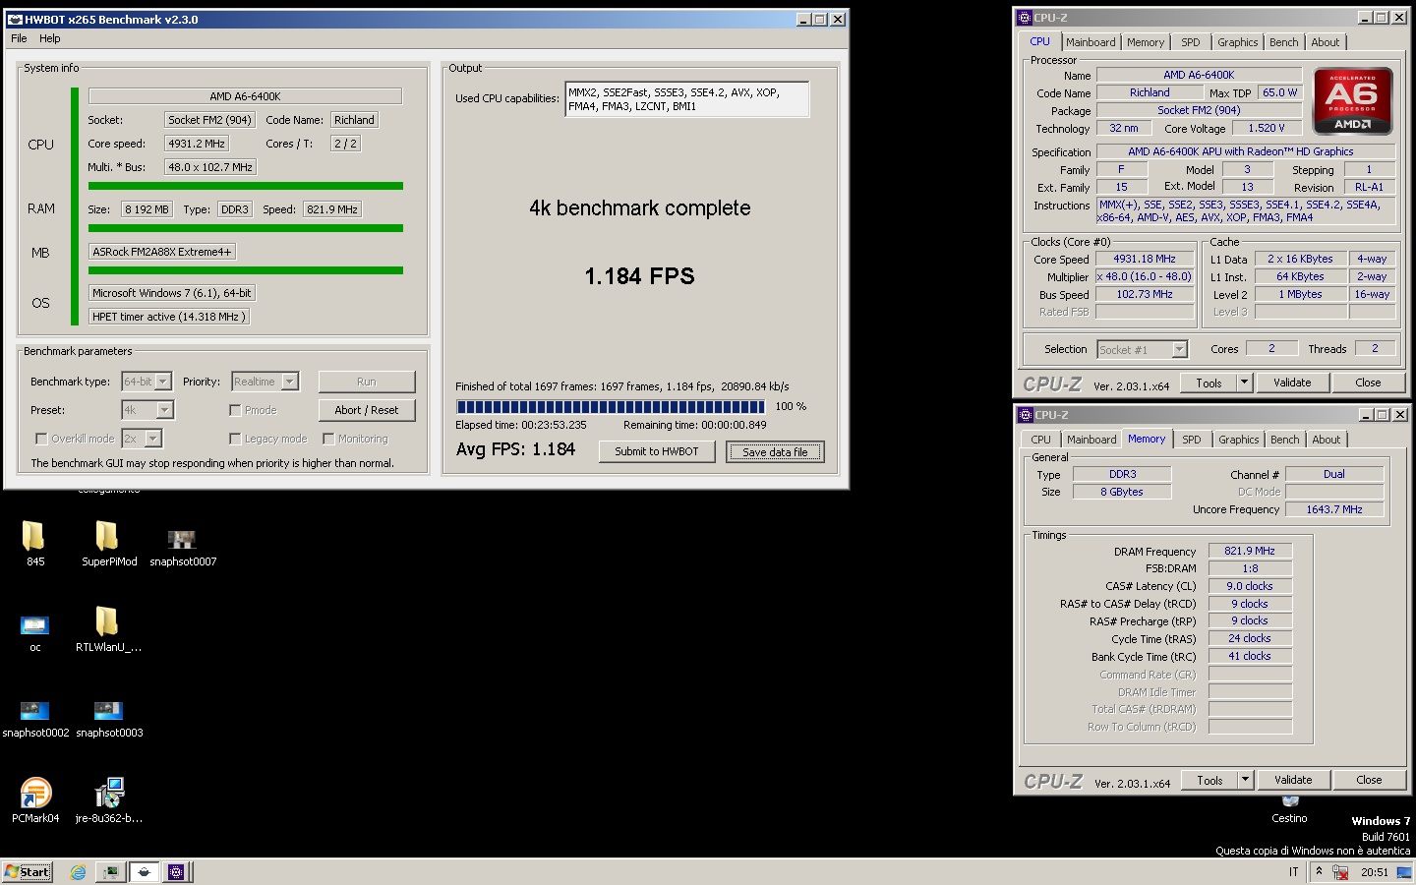Click the AMD A6 processor logo
This screenshot has height=885, width=1416.
pos(1352,100)
